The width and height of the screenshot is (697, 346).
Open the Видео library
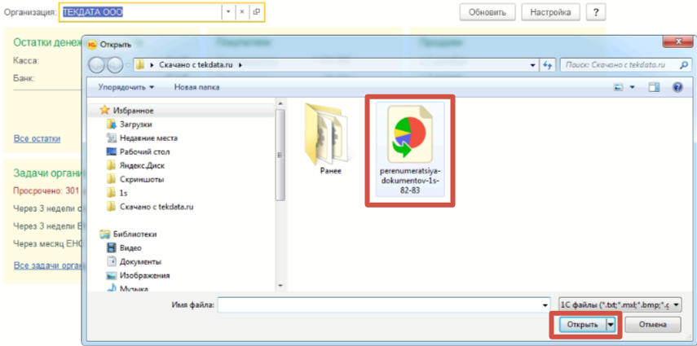[x=130, y=247]
